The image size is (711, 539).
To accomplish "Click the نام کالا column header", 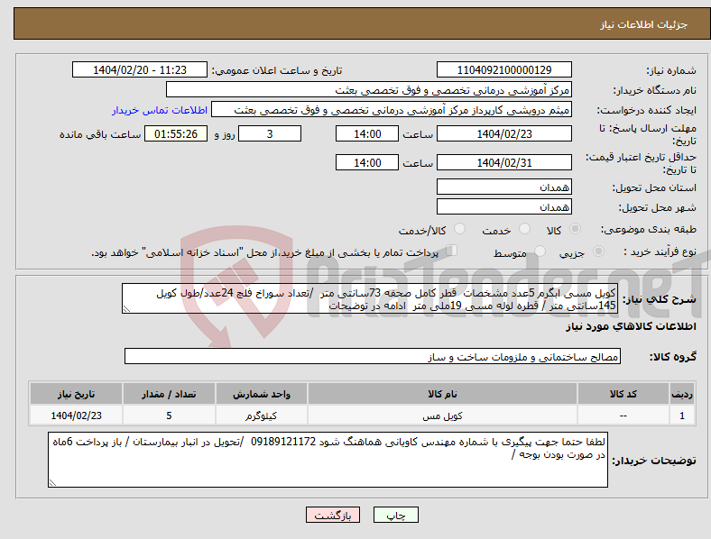I will [x=442, y=394].
